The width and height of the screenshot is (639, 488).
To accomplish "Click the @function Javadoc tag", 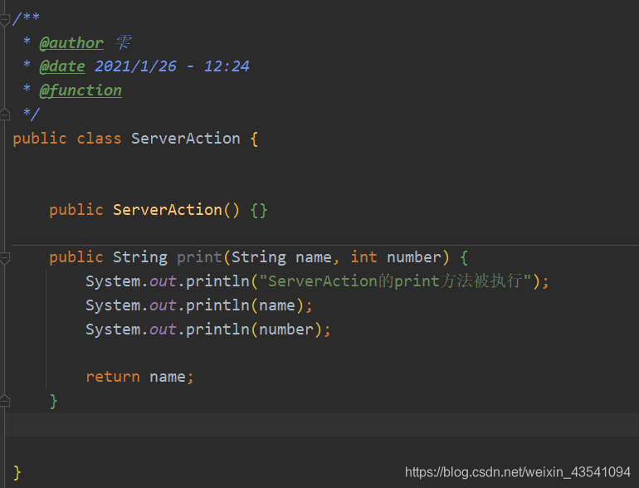I will (80, 90).
